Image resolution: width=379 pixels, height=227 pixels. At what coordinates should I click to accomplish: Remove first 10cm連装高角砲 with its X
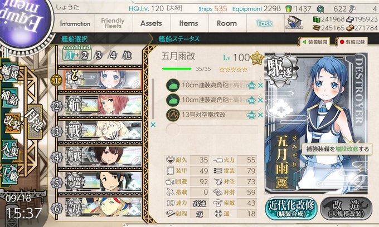click(x=260, y=85)
